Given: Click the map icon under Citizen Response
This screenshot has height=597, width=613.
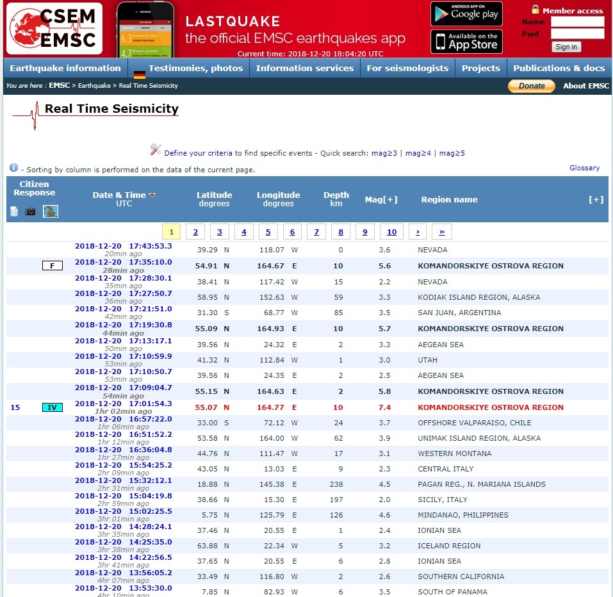Looking at the screenshot, I should (51, 211).
